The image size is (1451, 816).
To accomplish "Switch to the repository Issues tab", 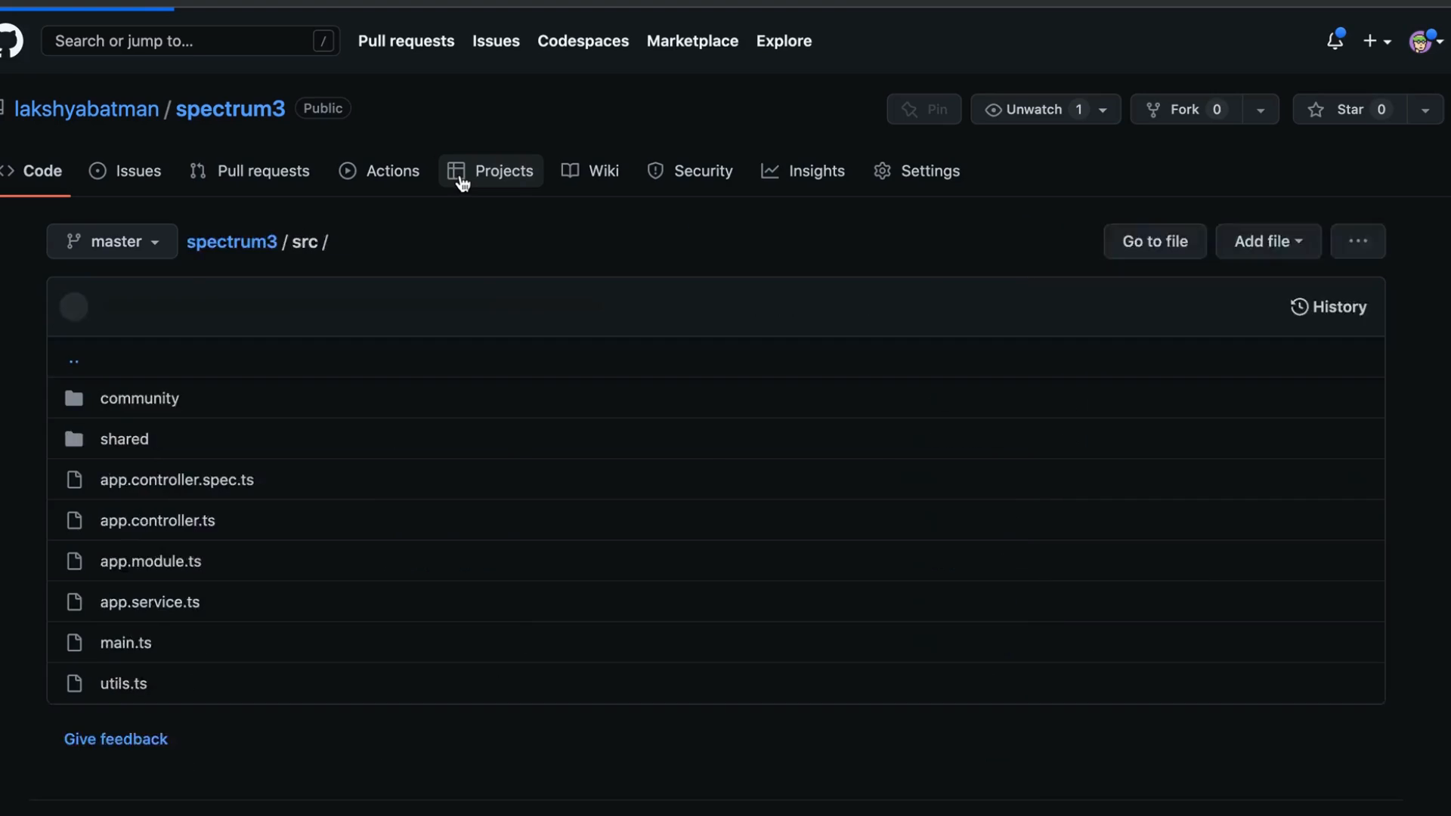I will pyautogui.click(x=125, y=171).
